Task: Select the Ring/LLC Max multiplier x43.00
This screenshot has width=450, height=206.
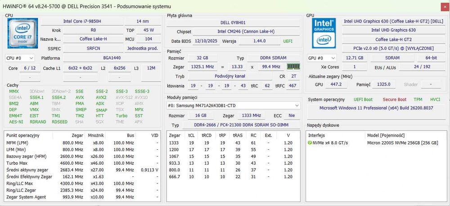Action: pyautogui.click(x=97, y=184)
